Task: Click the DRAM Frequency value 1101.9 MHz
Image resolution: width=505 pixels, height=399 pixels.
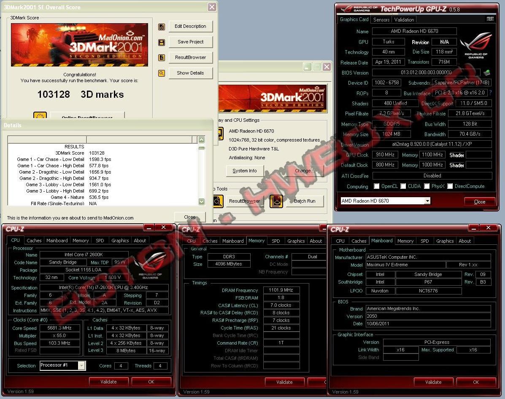Action: click(x=281, y=290)
